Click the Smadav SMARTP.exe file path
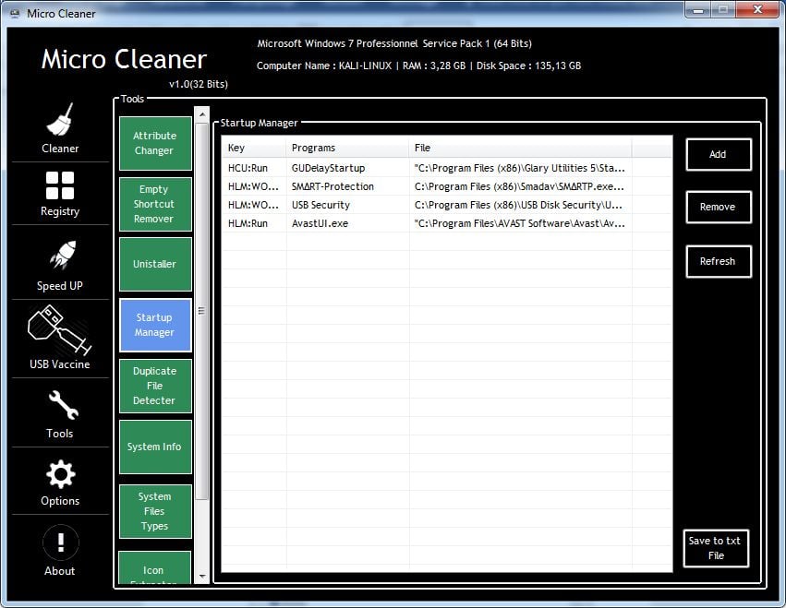Image resolution: width=786 pixels, height=608 pixels. 519,186
